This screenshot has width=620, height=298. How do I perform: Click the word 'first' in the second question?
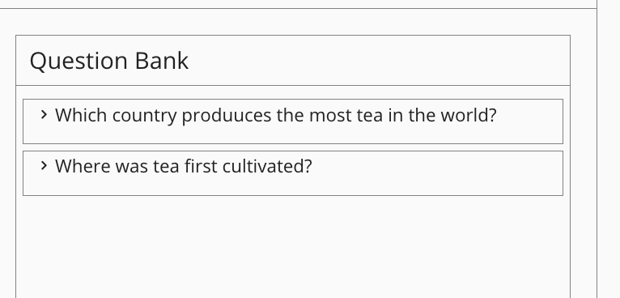tap(201, 166)
